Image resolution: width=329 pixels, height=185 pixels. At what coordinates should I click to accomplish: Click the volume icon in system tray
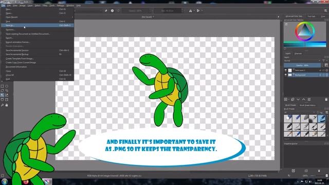(x=310, y=181)
